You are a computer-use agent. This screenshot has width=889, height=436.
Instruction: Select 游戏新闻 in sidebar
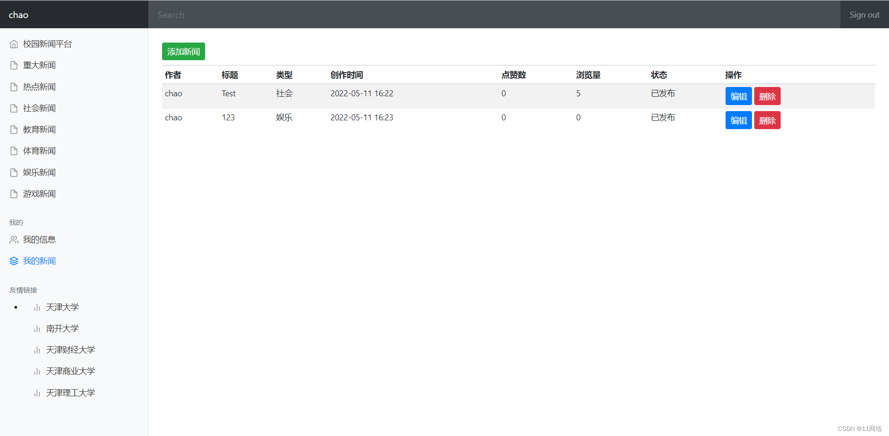coord(39,194)
